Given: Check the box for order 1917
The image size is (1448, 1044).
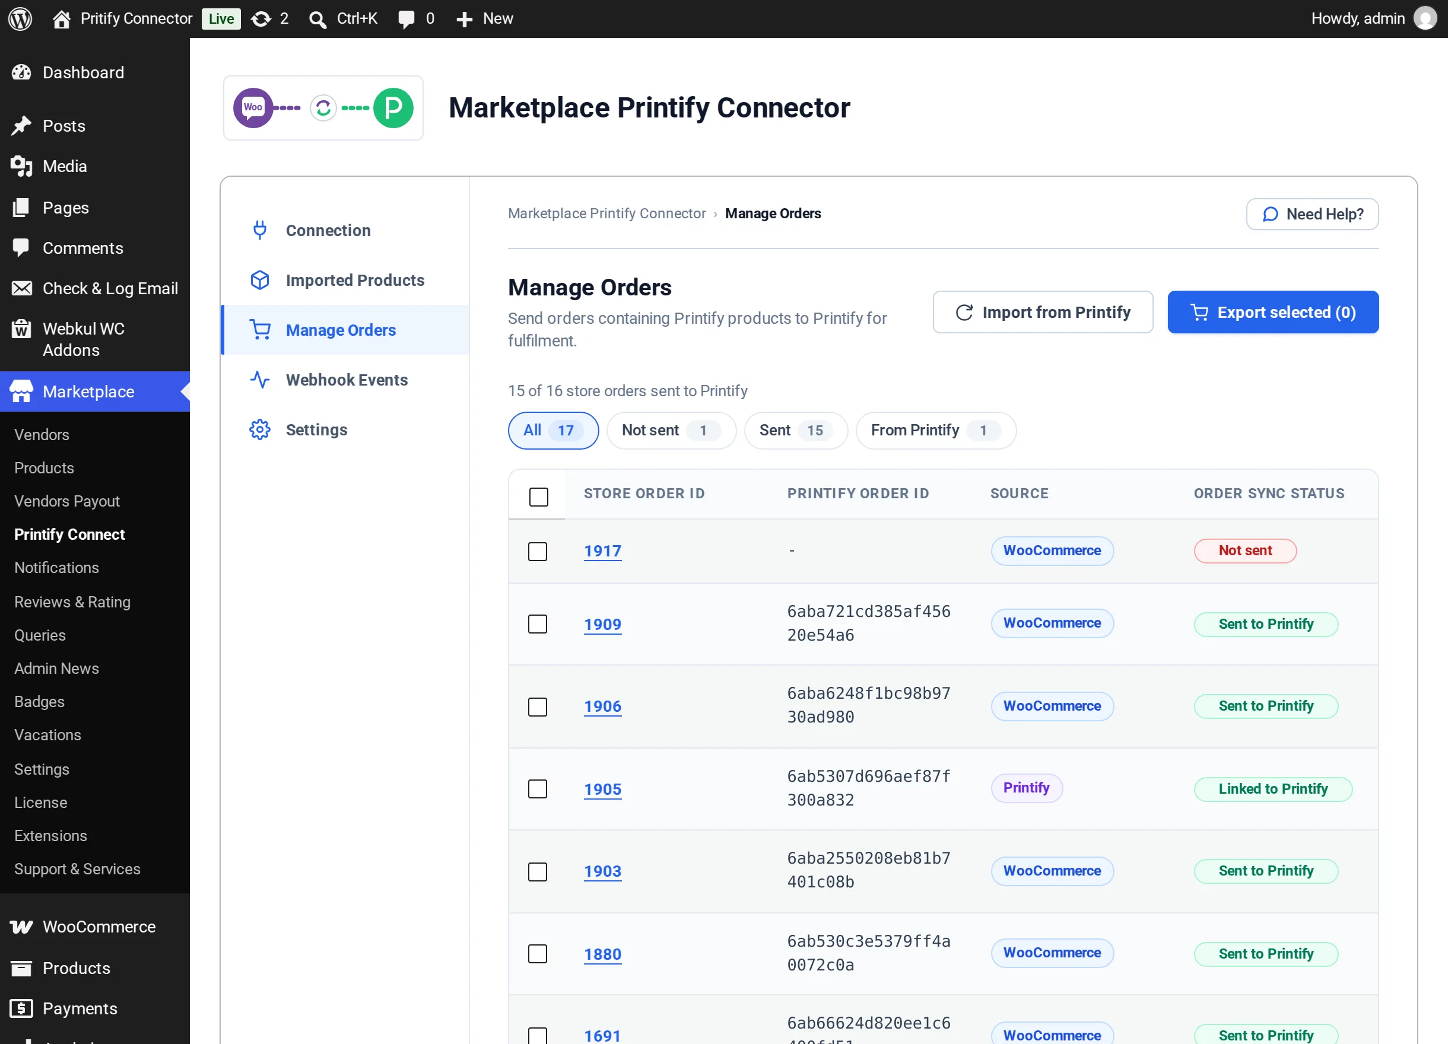Looking at the screenshot, I should tap(538, 551).
